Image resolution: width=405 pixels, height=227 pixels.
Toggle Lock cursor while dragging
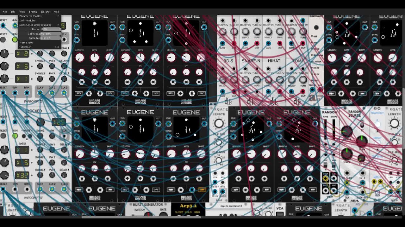(39, 25)
